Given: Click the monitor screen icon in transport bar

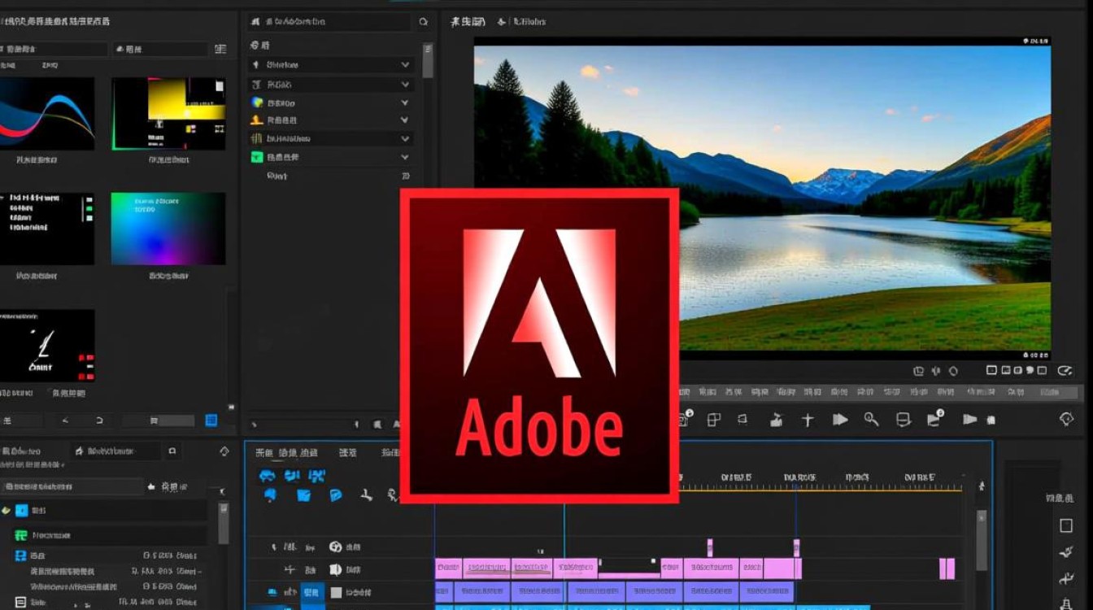Looking at the screenshot, I should pyautogui.click(x=903, y=420).
